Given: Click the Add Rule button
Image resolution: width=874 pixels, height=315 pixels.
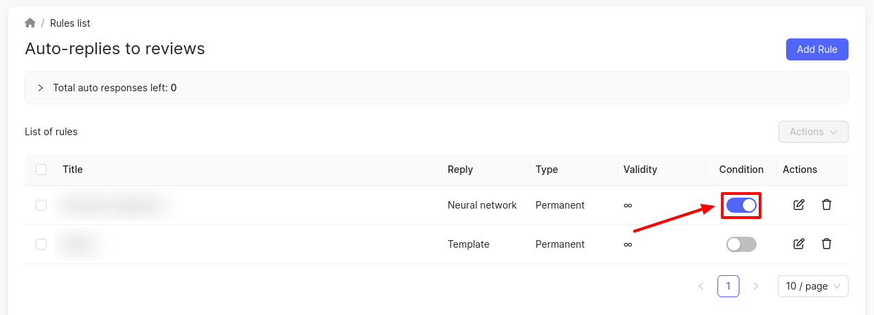Looking at the screenshot, I should click(816, 49).
